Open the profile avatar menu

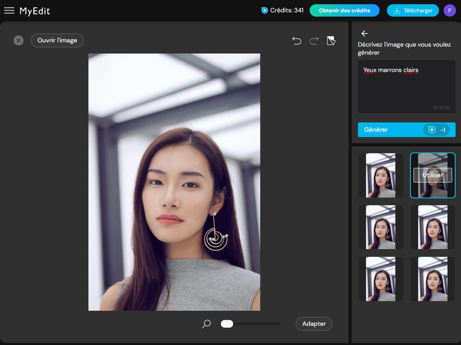click(449, 10)
